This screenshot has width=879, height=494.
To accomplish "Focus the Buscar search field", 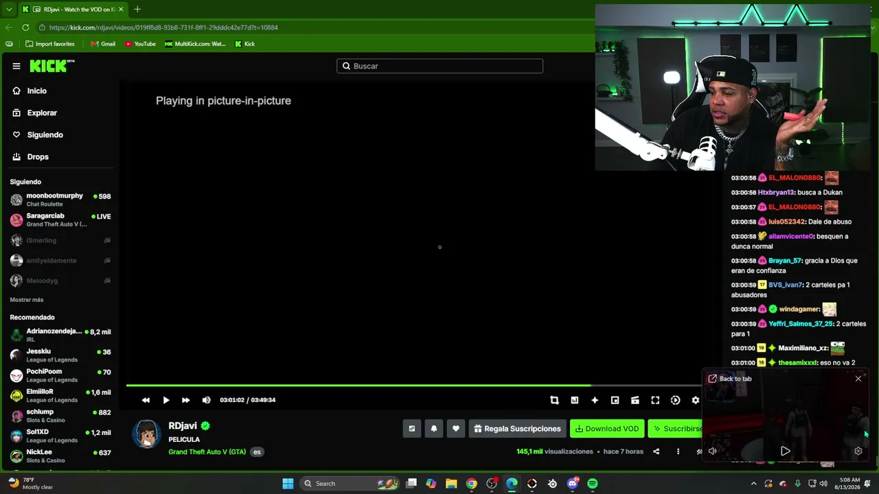I will pos(439,66).
